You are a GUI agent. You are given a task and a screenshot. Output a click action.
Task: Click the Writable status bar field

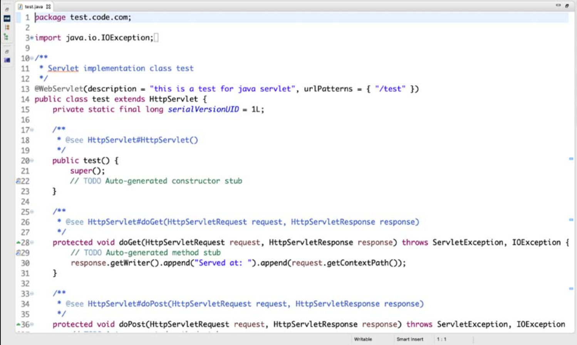click(x=363, y=339)
